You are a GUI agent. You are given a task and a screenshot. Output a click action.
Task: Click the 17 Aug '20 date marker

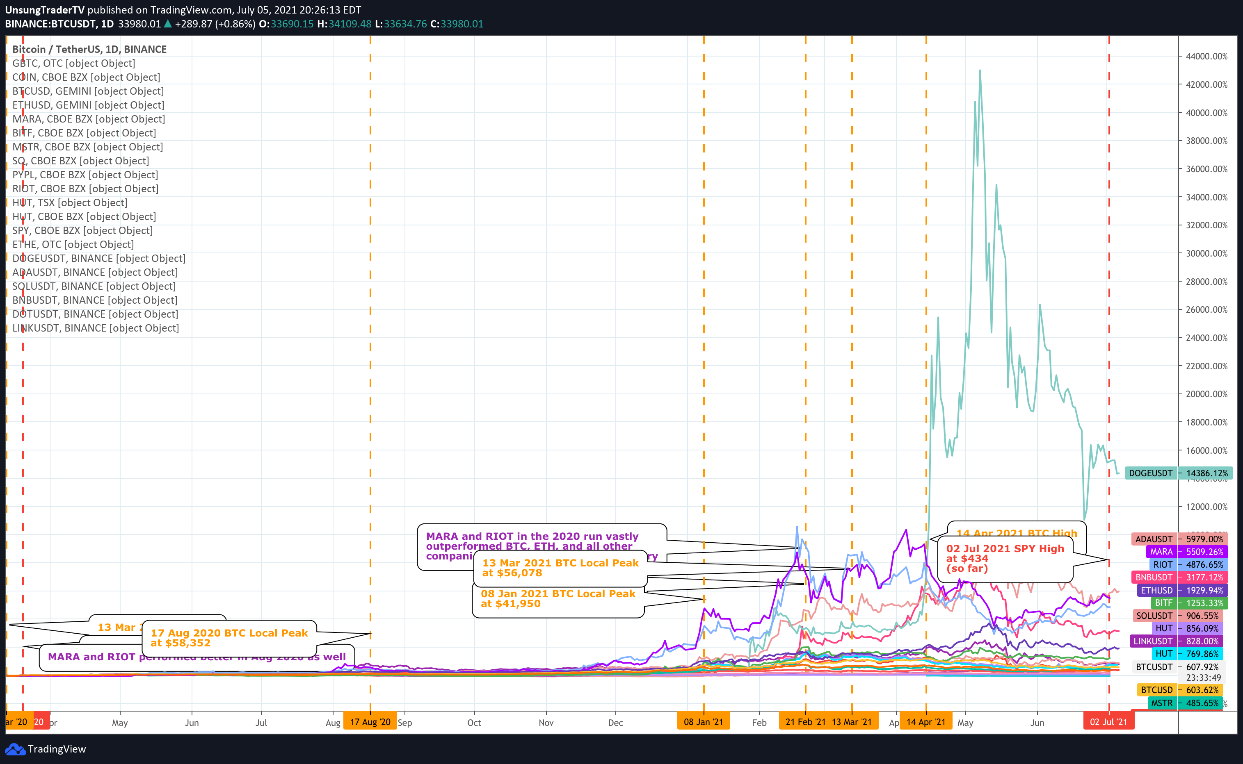click(x=370, y=721)
